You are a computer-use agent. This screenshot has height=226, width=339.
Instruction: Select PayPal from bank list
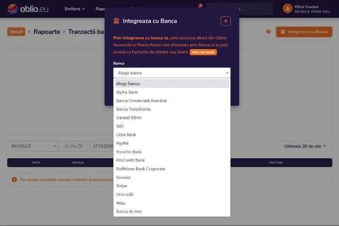point(172,143)
